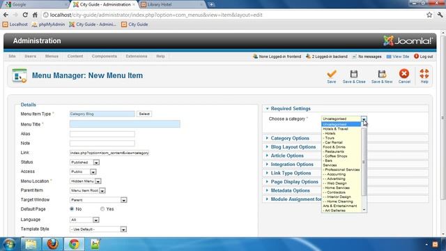446x251 pixels.
Task: Open the Access dropdown
Action: [83, 172]
